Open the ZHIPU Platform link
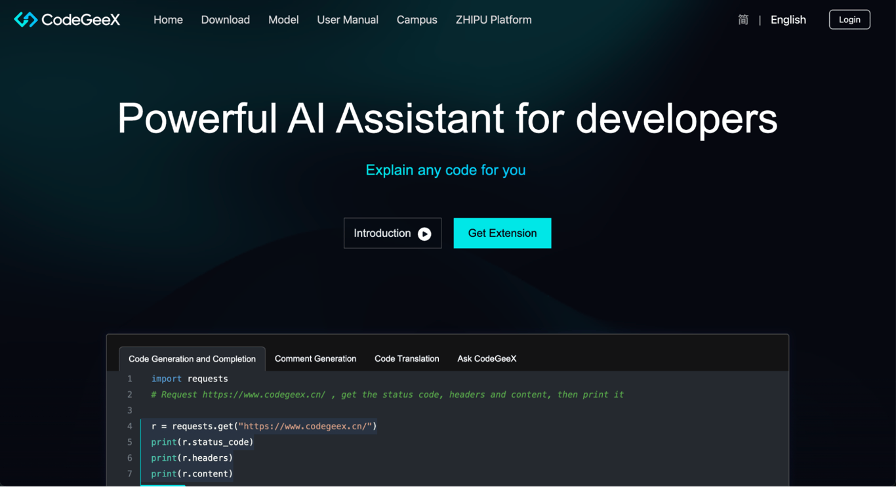 click(493, 20)
